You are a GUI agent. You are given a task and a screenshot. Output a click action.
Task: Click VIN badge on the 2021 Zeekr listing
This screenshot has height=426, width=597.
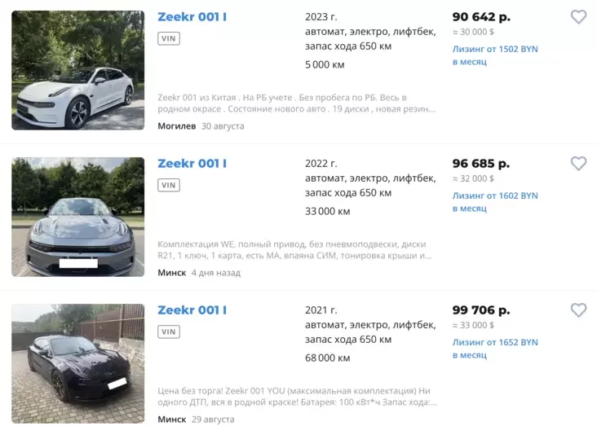coord(169,332)
